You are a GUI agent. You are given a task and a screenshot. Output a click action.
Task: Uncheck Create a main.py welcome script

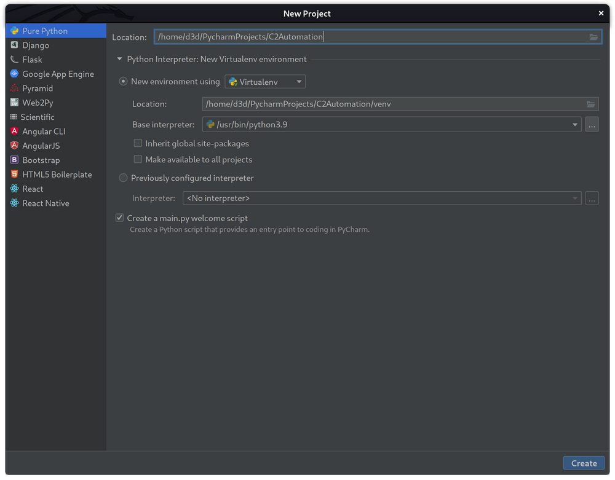(119, 218)
